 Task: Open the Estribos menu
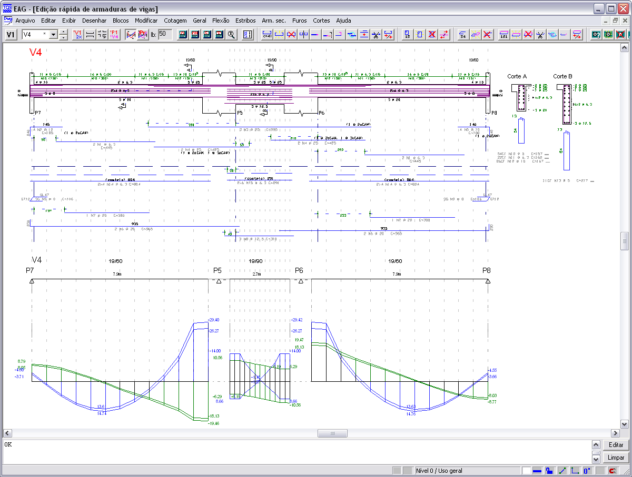pyautogui.click(x=245, y=21)
